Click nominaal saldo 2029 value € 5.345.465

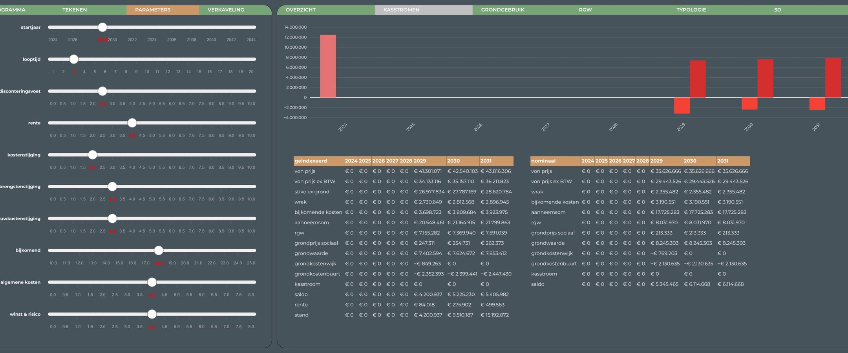point(664,284)
